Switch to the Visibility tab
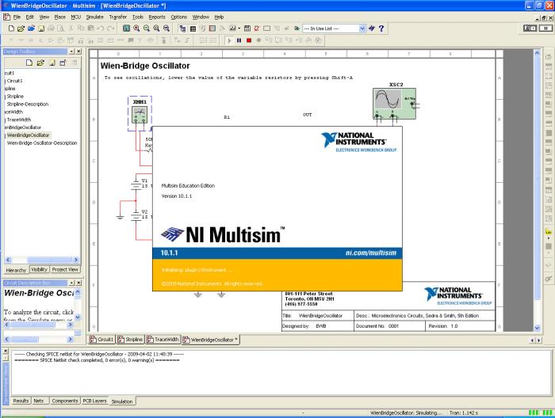 coord(39,269)
